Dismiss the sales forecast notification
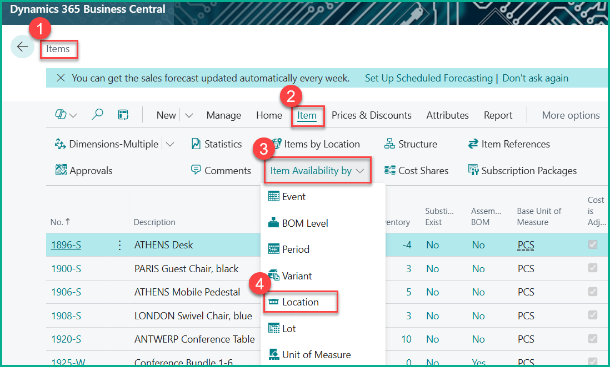610x367 pixels. [x=61, y=78]
